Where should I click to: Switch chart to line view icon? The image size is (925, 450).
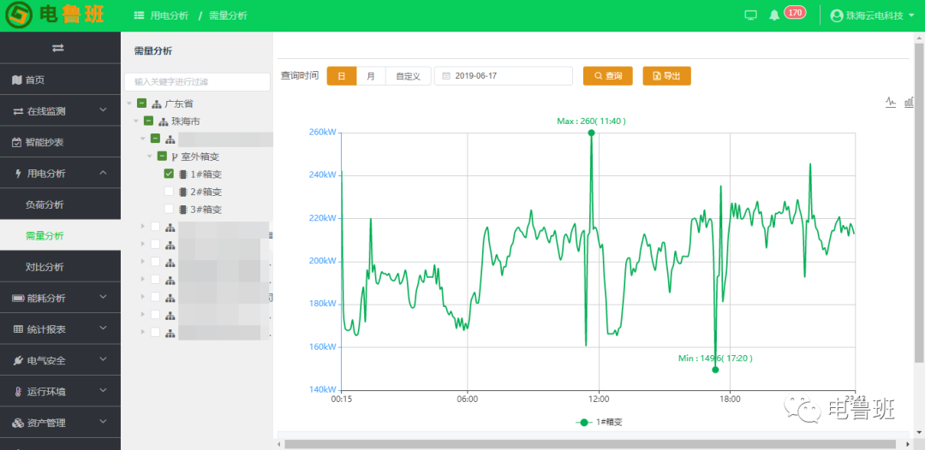click(x=891, y=102)
